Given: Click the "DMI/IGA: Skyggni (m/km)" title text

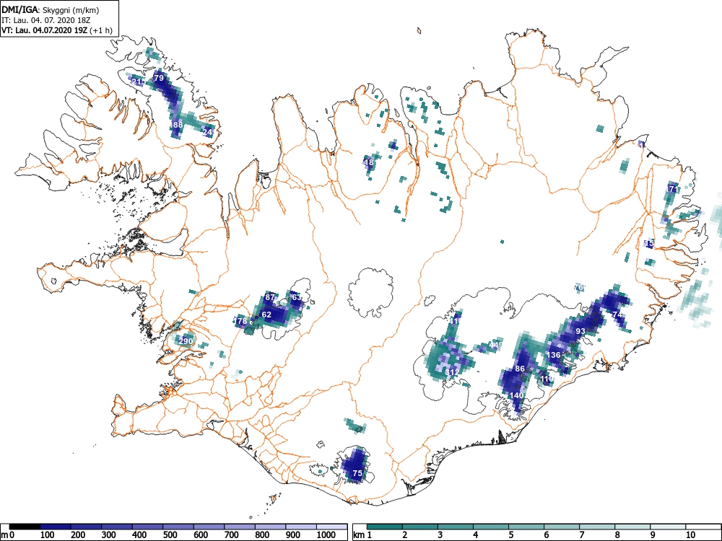Looking at the screenshot, I should click(51, 9).
